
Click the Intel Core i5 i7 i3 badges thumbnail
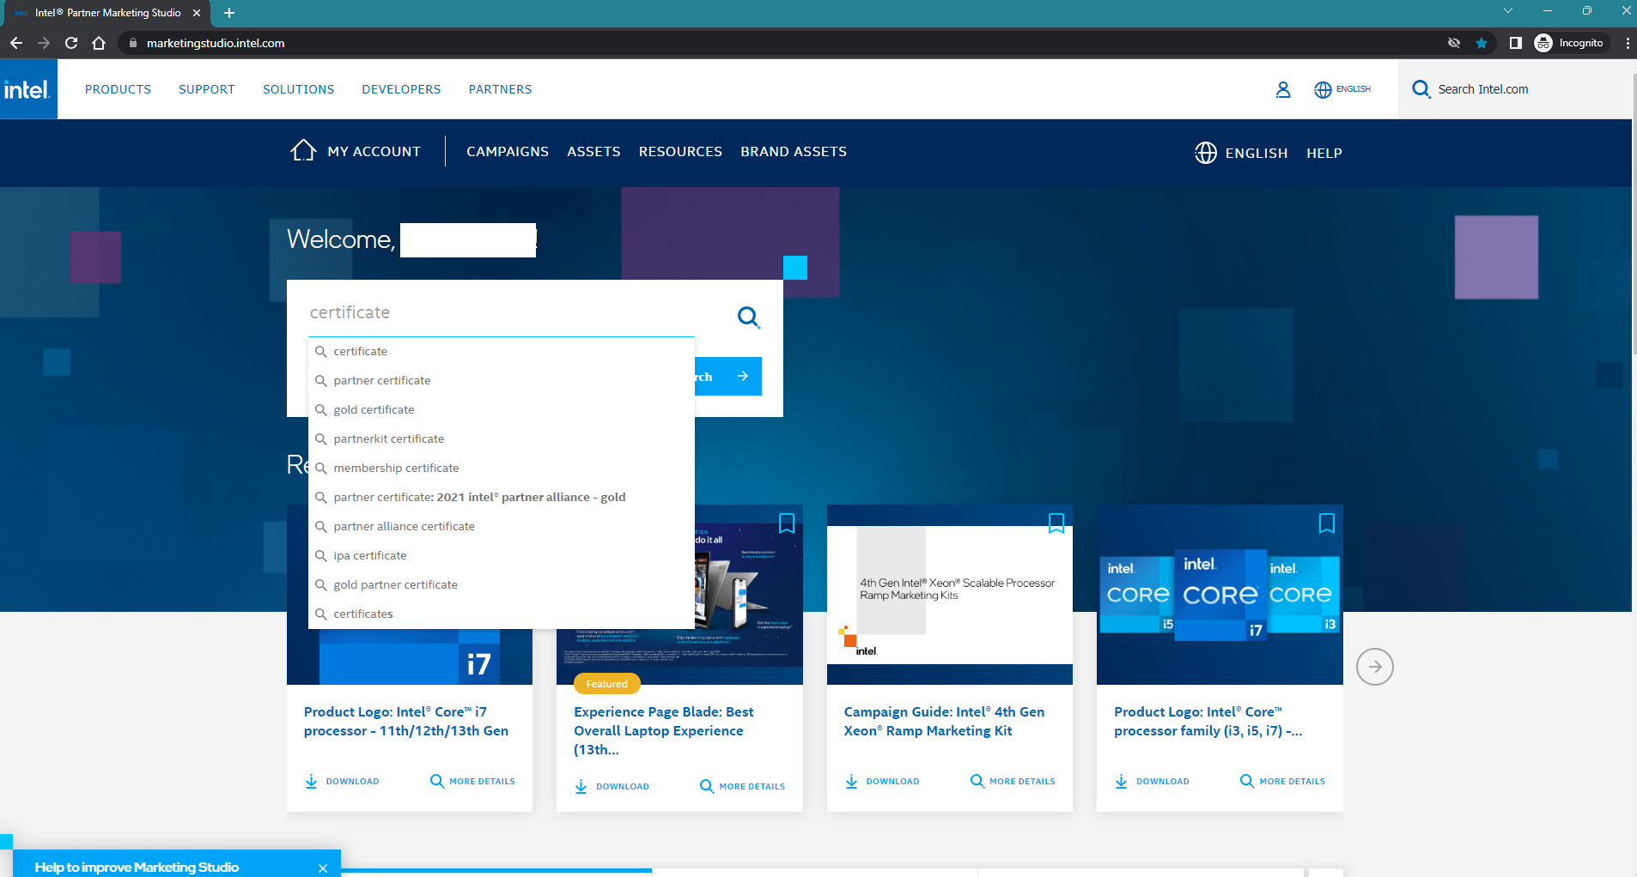click(1220, 595)
